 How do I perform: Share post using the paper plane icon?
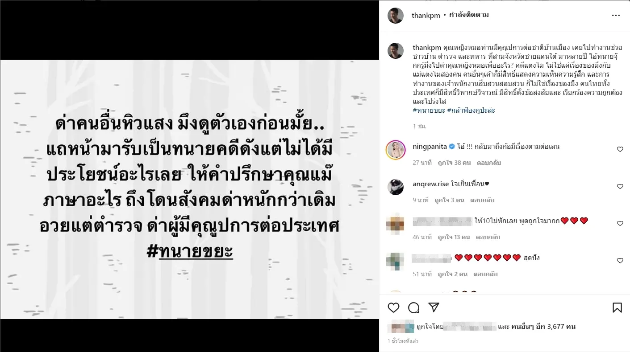click(434, 307)
